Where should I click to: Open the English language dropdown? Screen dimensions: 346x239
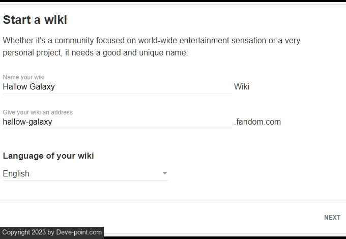click(85, 173)
